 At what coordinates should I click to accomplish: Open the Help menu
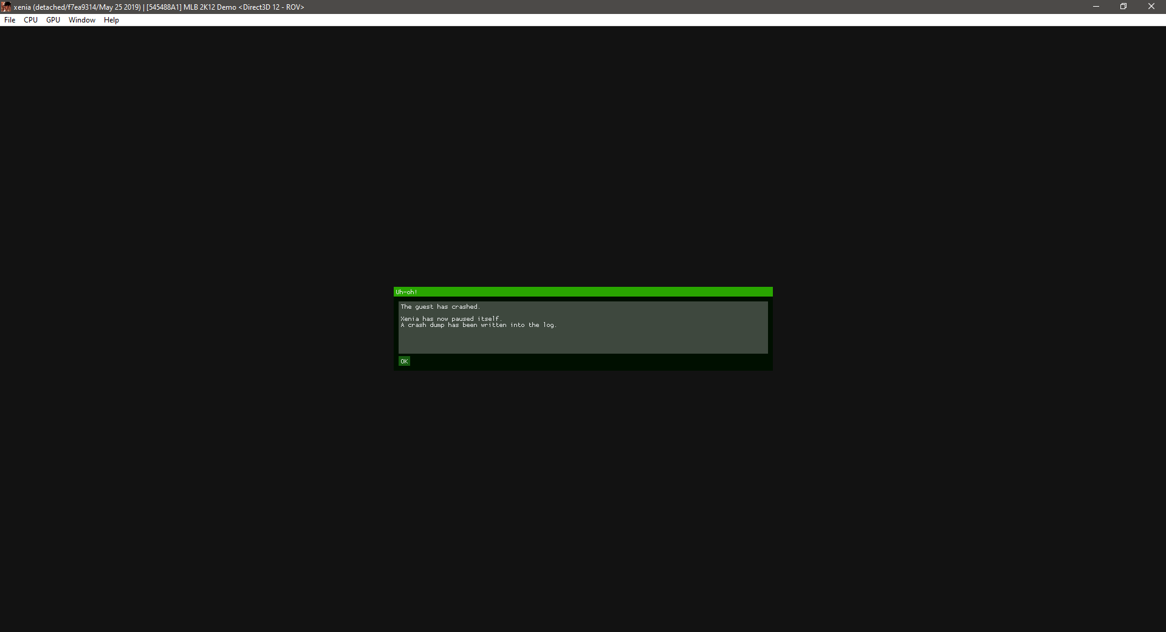tap(111, 19)
